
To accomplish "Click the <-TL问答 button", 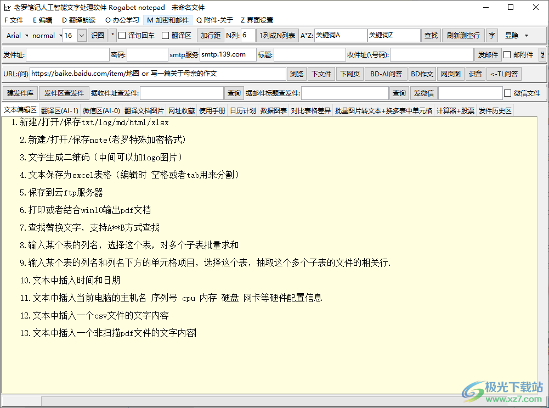I will pyautogui.click(x=504, y=74).
